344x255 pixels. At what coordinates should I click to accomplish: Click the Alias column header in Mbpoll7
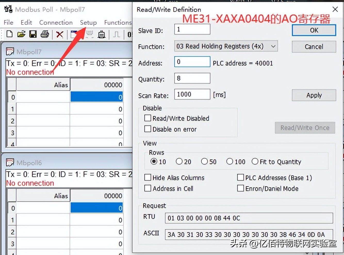(43, 85)
